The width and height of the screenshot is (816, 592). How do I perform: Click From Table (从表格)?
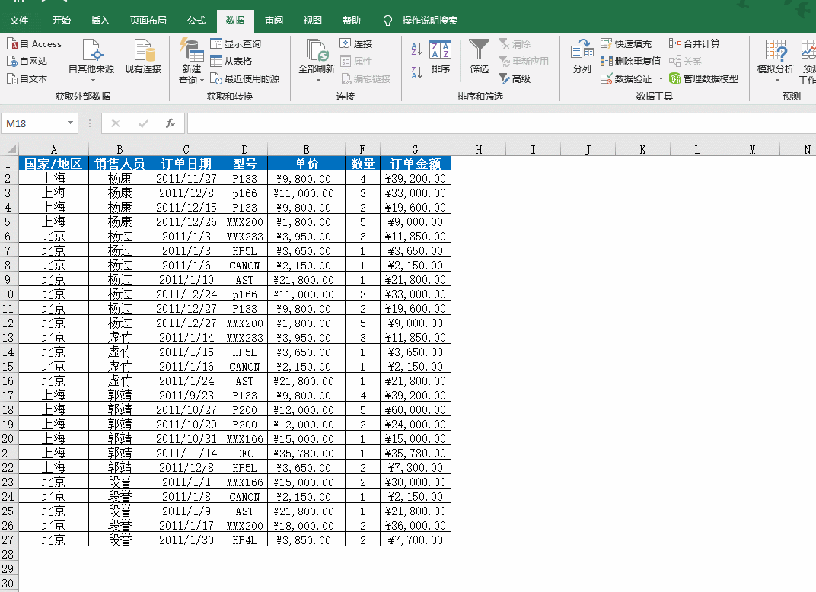tap(231, 62)
